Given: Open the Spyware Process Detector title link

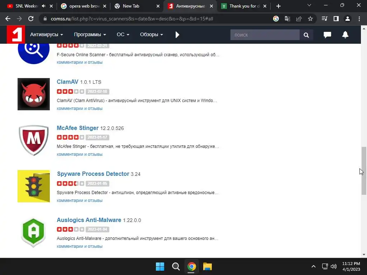Looking at the screenshot, I should 93,174.
